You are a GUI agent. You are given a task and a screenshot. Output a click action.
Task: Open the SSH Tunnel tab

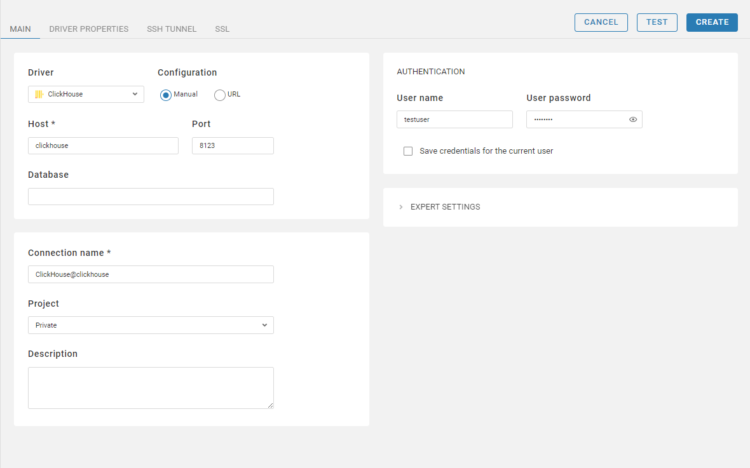tap(172, 29)
